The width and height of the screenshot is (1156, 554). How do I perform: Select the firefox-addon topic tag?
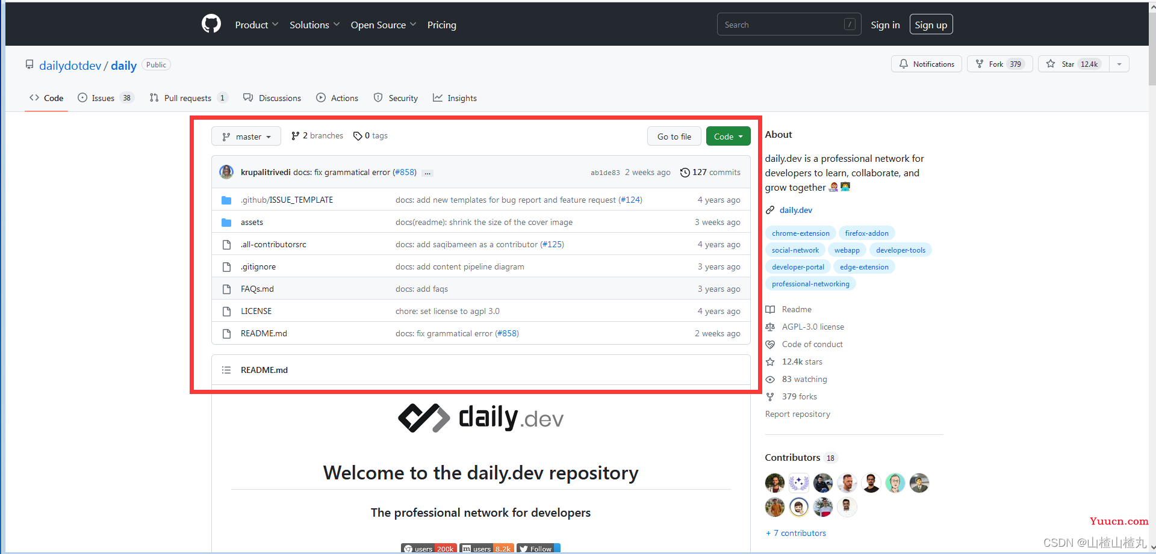tap(866, 233)
